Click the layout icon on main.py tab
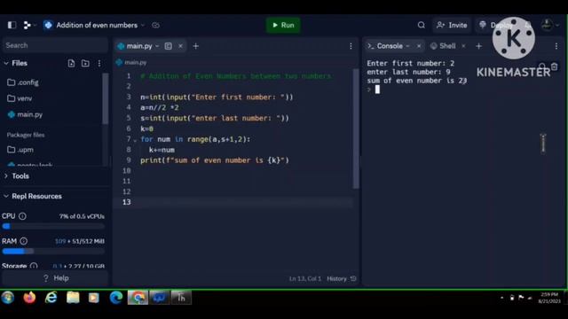The image size is (568, 319). [x=169, y=46]
